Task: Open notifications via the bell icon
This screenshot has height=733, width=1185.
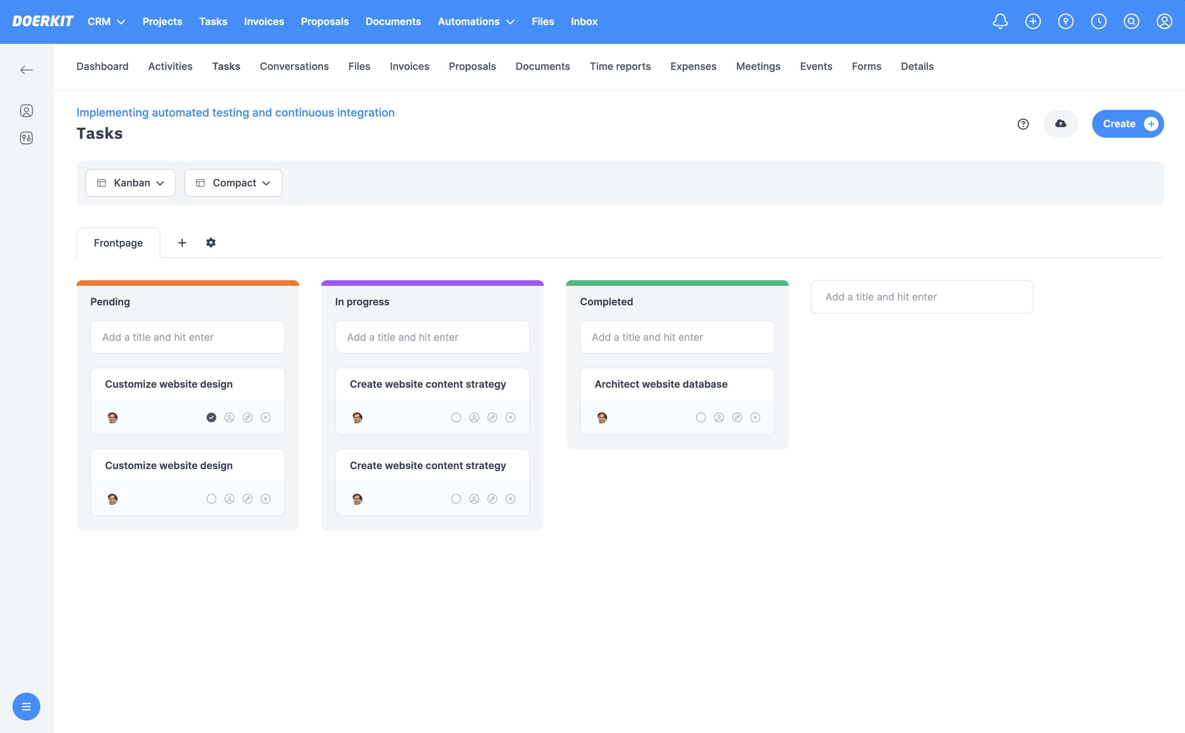Action: 1000,21
